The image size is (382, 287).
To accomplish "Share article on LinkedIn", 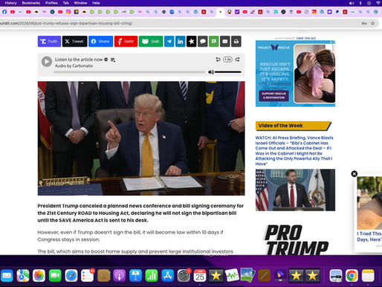I will 181,42.
